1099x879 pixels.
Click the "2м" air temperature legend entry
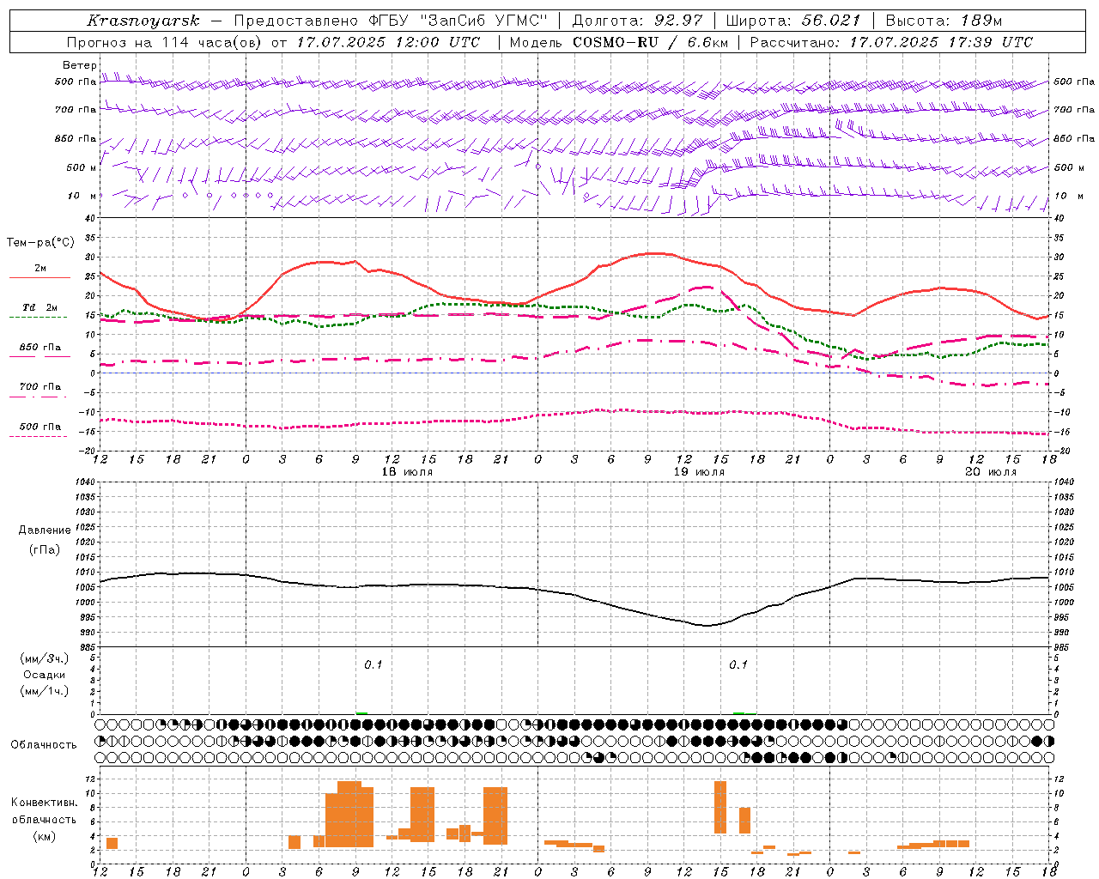point(40,268)
